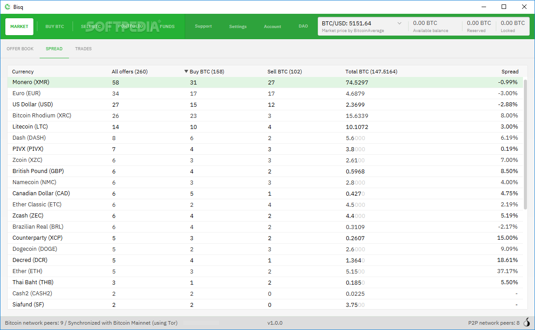
Task: Click the 15.00% spread value
Action: point(507,238)
